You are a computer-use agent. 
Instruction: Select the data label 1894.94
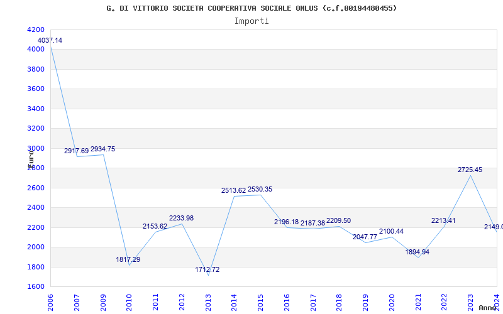pos(417,252)
